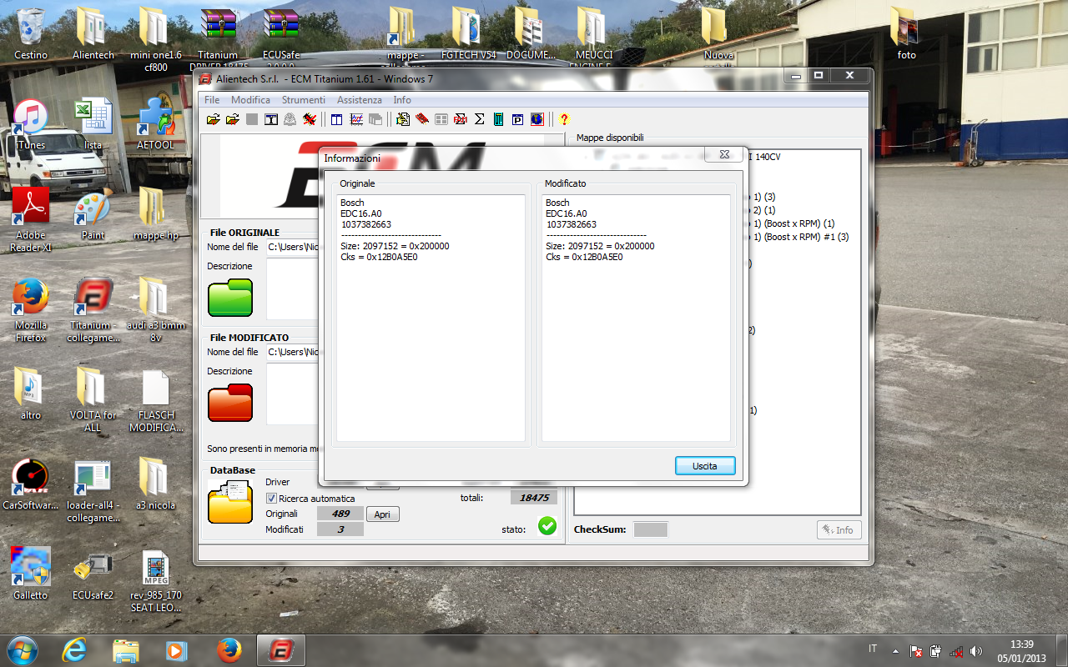Open the Info menu
1068x667 pixels.
click(402, 100)
